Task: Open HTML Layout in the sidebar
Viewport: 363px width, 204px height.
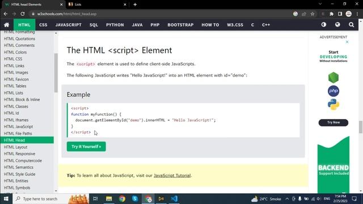Action: 15,147
